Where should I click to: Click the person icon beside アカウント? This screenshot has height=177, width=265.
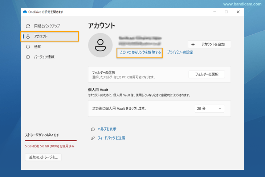coord(28,36)
